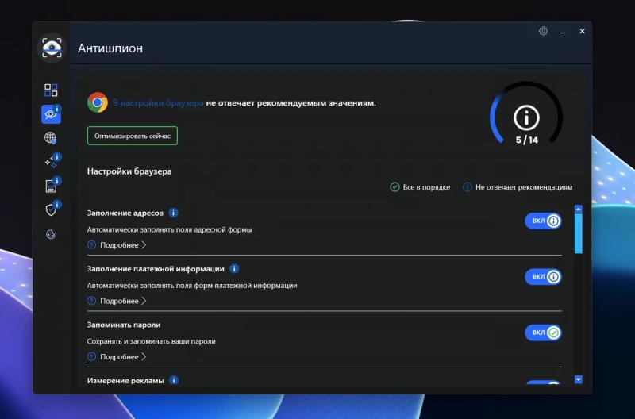Open the cookie icon at sidebar bottom
Screen dimensions: 635x419
tap(51, 234)
